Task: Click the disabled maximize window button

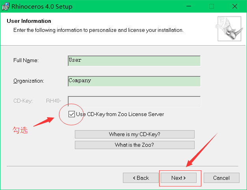Action: (x=212, y=7)
